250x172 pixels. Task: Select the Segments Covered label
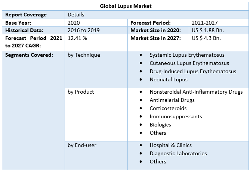pos(29,55)
